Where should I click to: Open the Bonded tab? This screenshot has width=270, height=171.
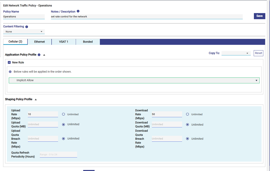88,42
